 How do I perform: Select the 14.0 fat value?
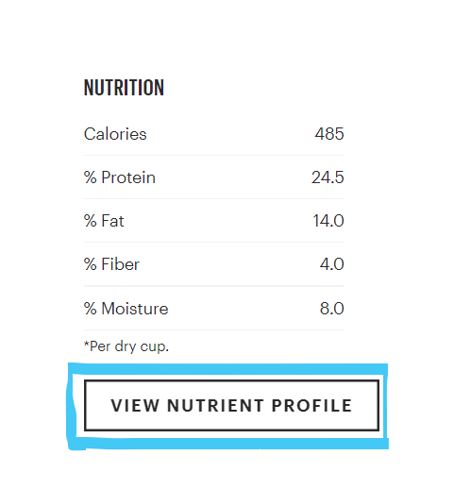[x=328, y=221]
